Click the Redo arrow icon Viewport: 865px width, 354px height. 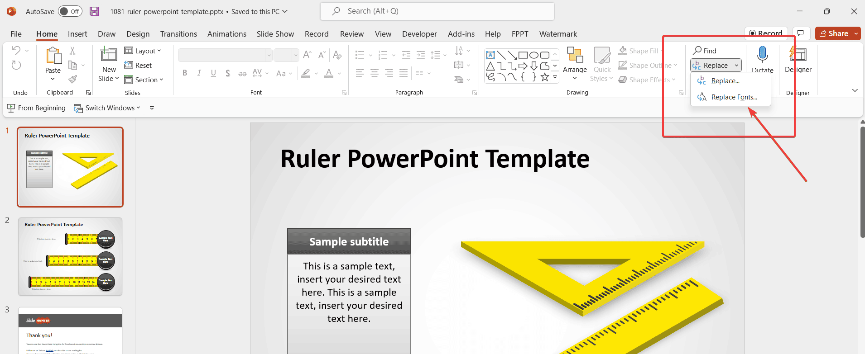pos(16,66)
